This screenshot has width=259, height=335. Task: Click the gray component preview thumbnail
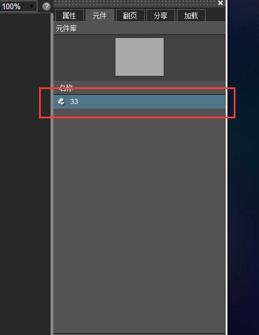click(140, 57)
